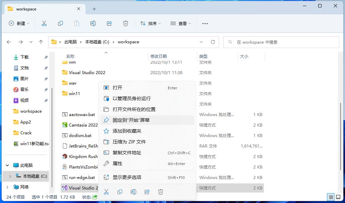The image size is (345, 203).
Task: Select the Paste icon in the toolbar
Action: pos(77,23)
